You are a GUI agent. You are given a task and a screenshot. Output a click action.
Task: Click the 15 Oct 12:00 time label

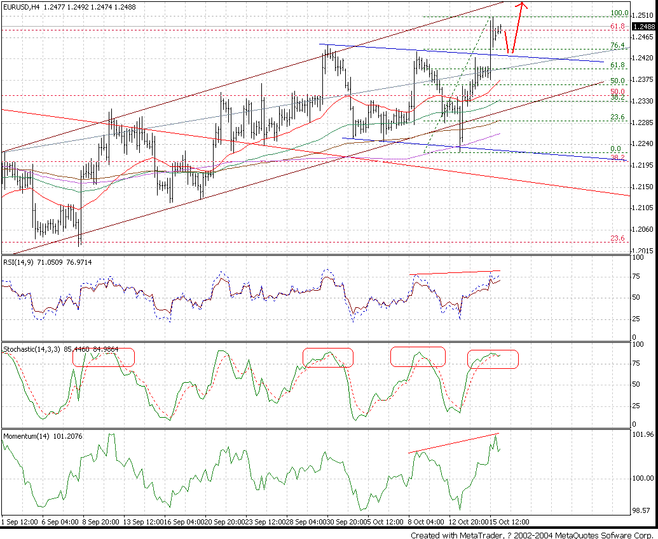tap(509, 522)
